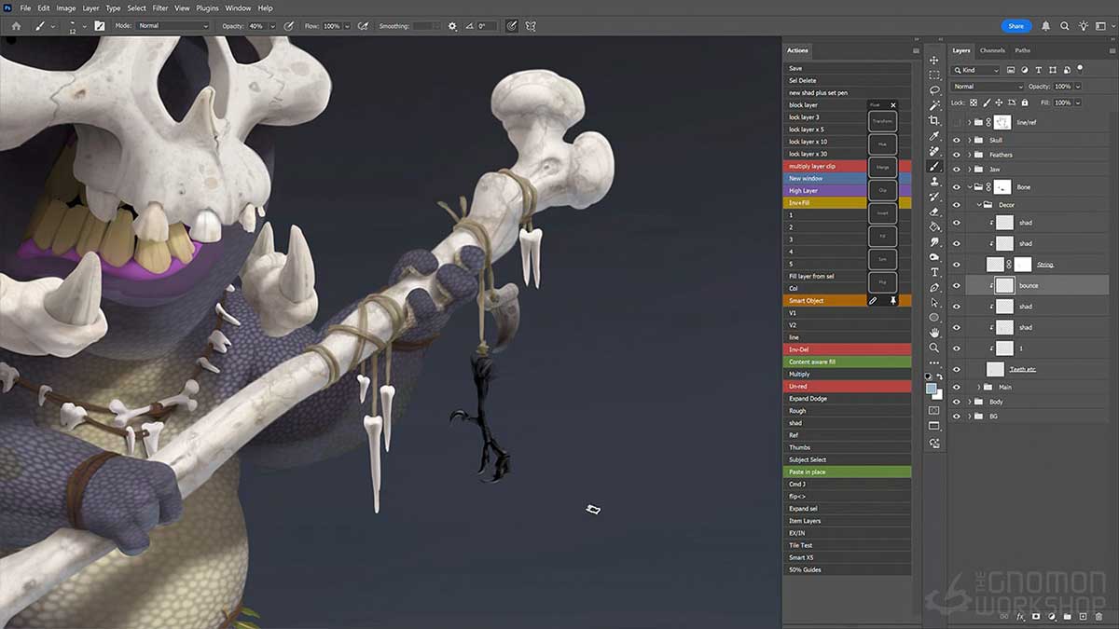Select the Move tool
This screenshot has height=629, width=1119.
click(935, 59)
